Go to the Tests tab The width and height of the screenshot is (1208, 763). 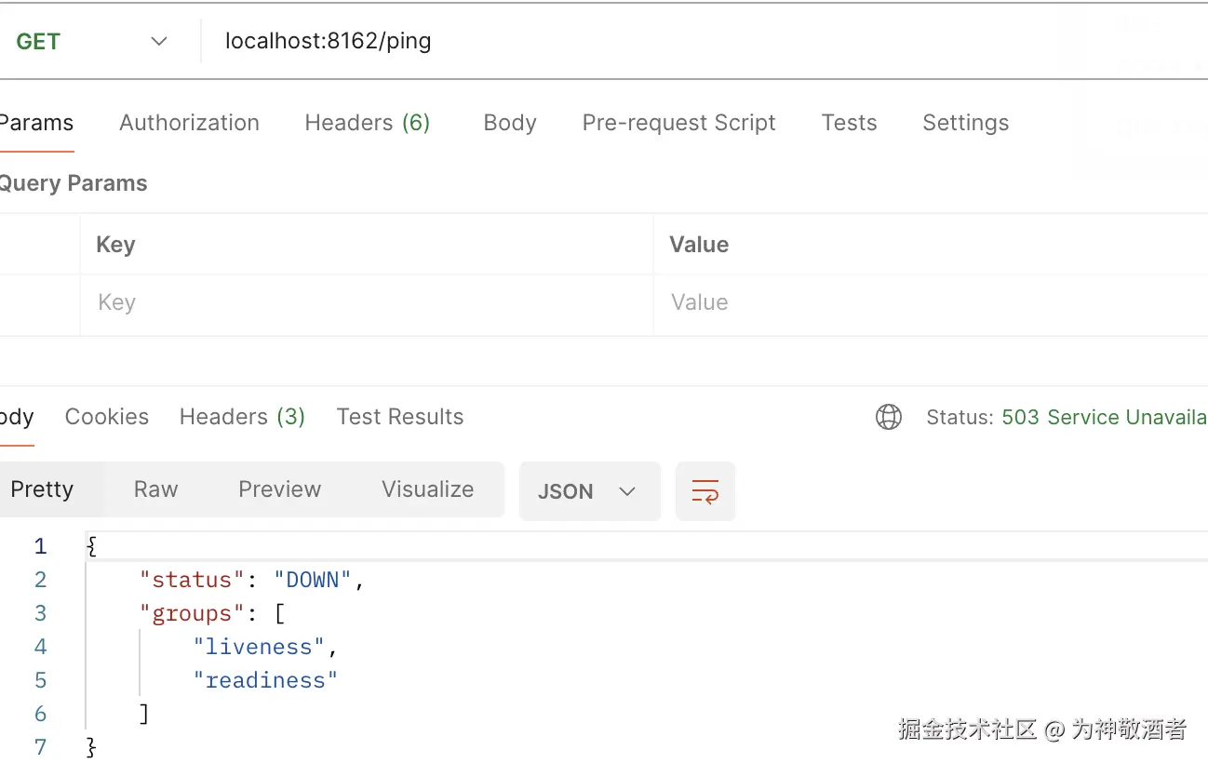pos(849,123)
